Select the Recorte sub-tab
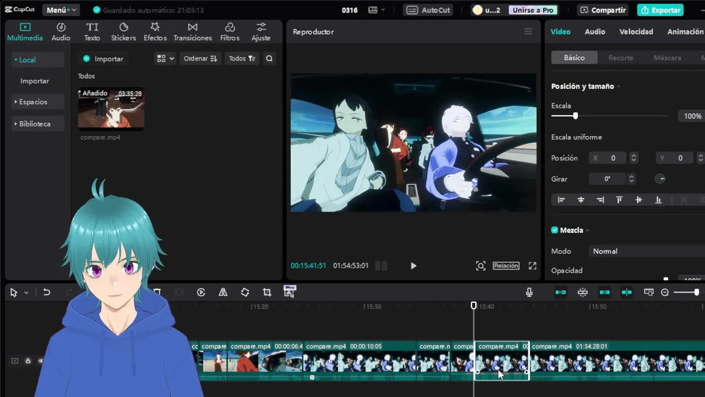 coord(621,57)
